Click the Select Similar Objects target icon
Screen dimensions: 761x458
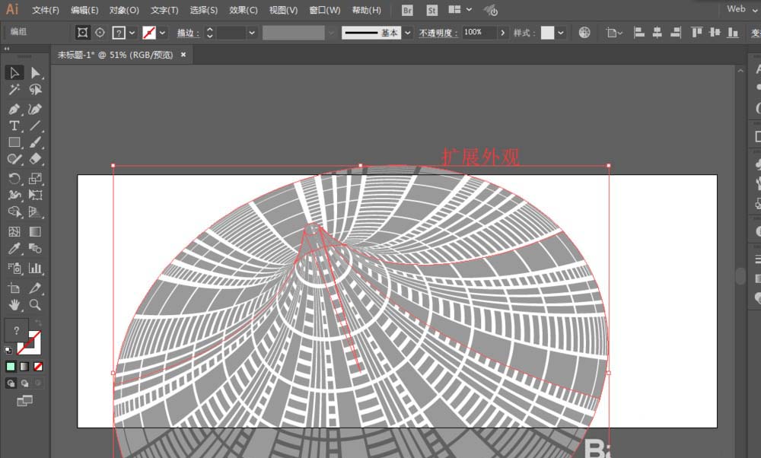coord(100,33)
